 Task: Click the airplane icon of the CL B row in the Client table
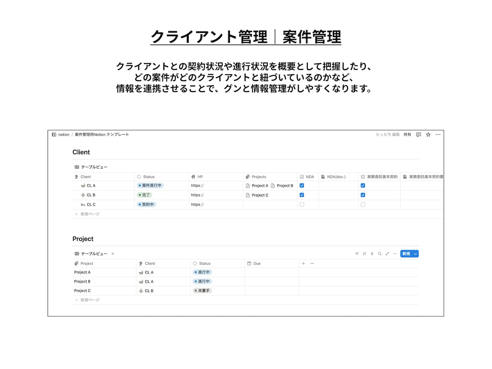(x=83, y=195)
